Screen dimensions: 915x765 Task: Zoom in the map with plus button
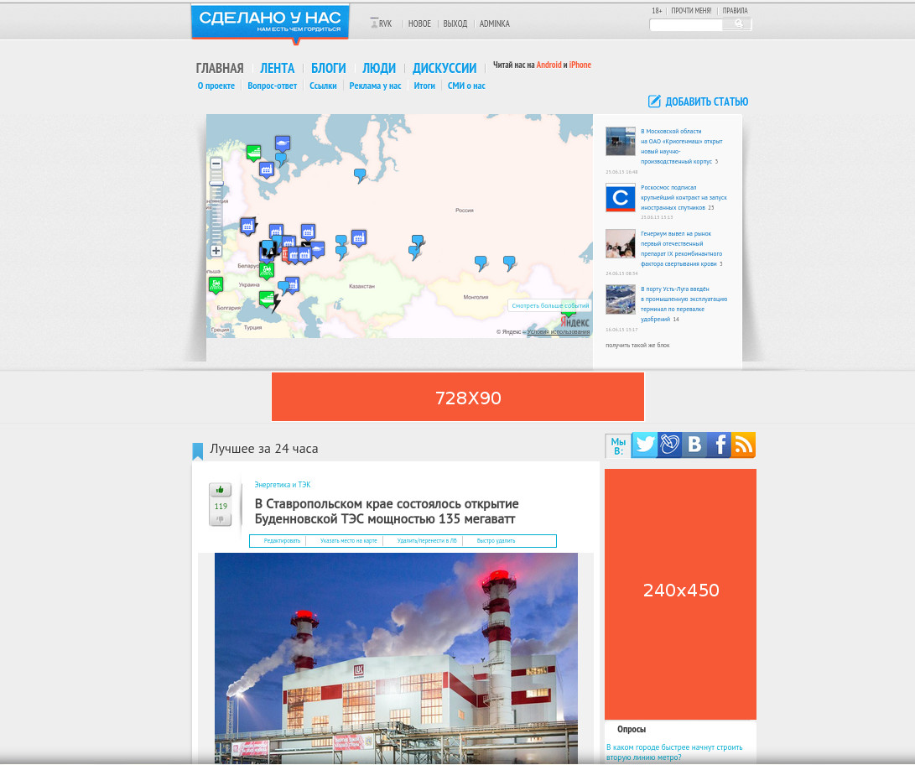tap(216, 250)
